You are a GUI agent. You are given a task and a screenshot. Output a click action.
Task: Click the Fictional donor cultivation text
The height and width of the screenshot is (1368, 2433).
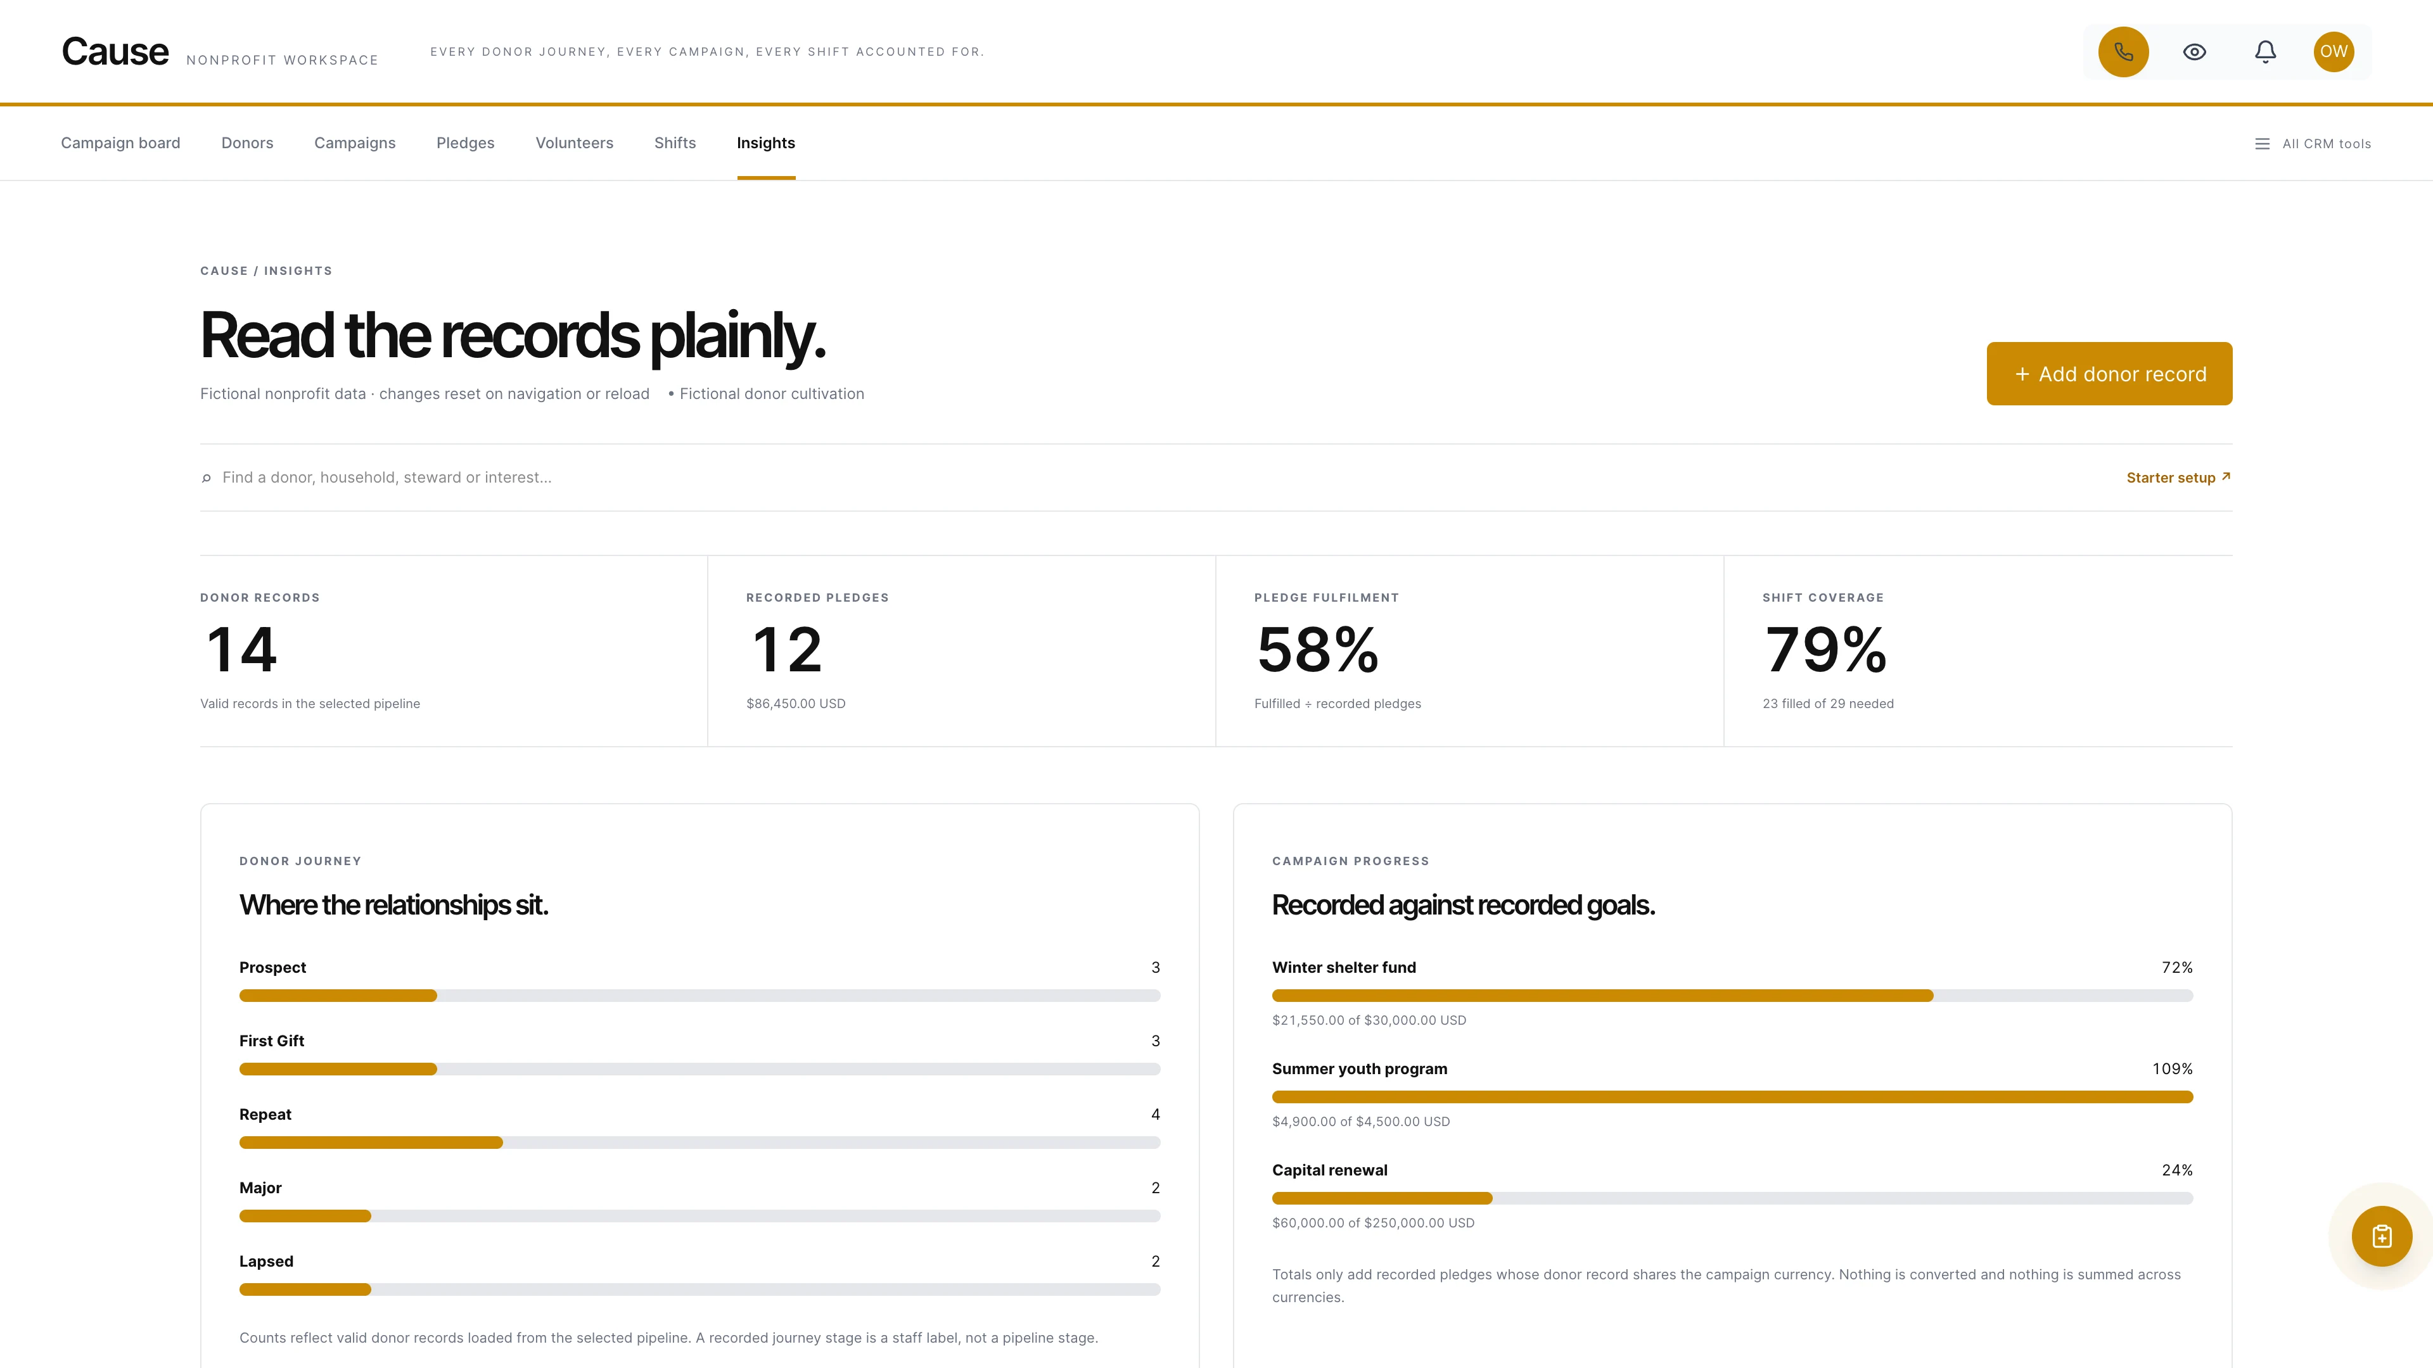point(772,394)
